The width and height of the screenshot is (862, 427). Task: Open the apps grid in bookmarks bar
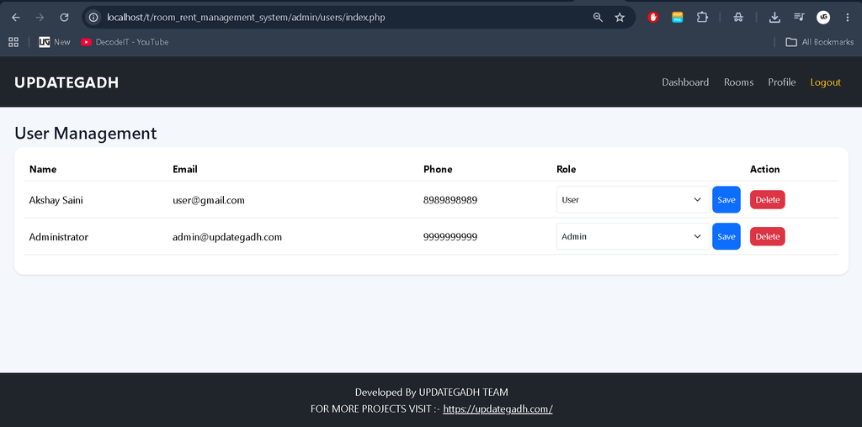(x=13, y=42)
